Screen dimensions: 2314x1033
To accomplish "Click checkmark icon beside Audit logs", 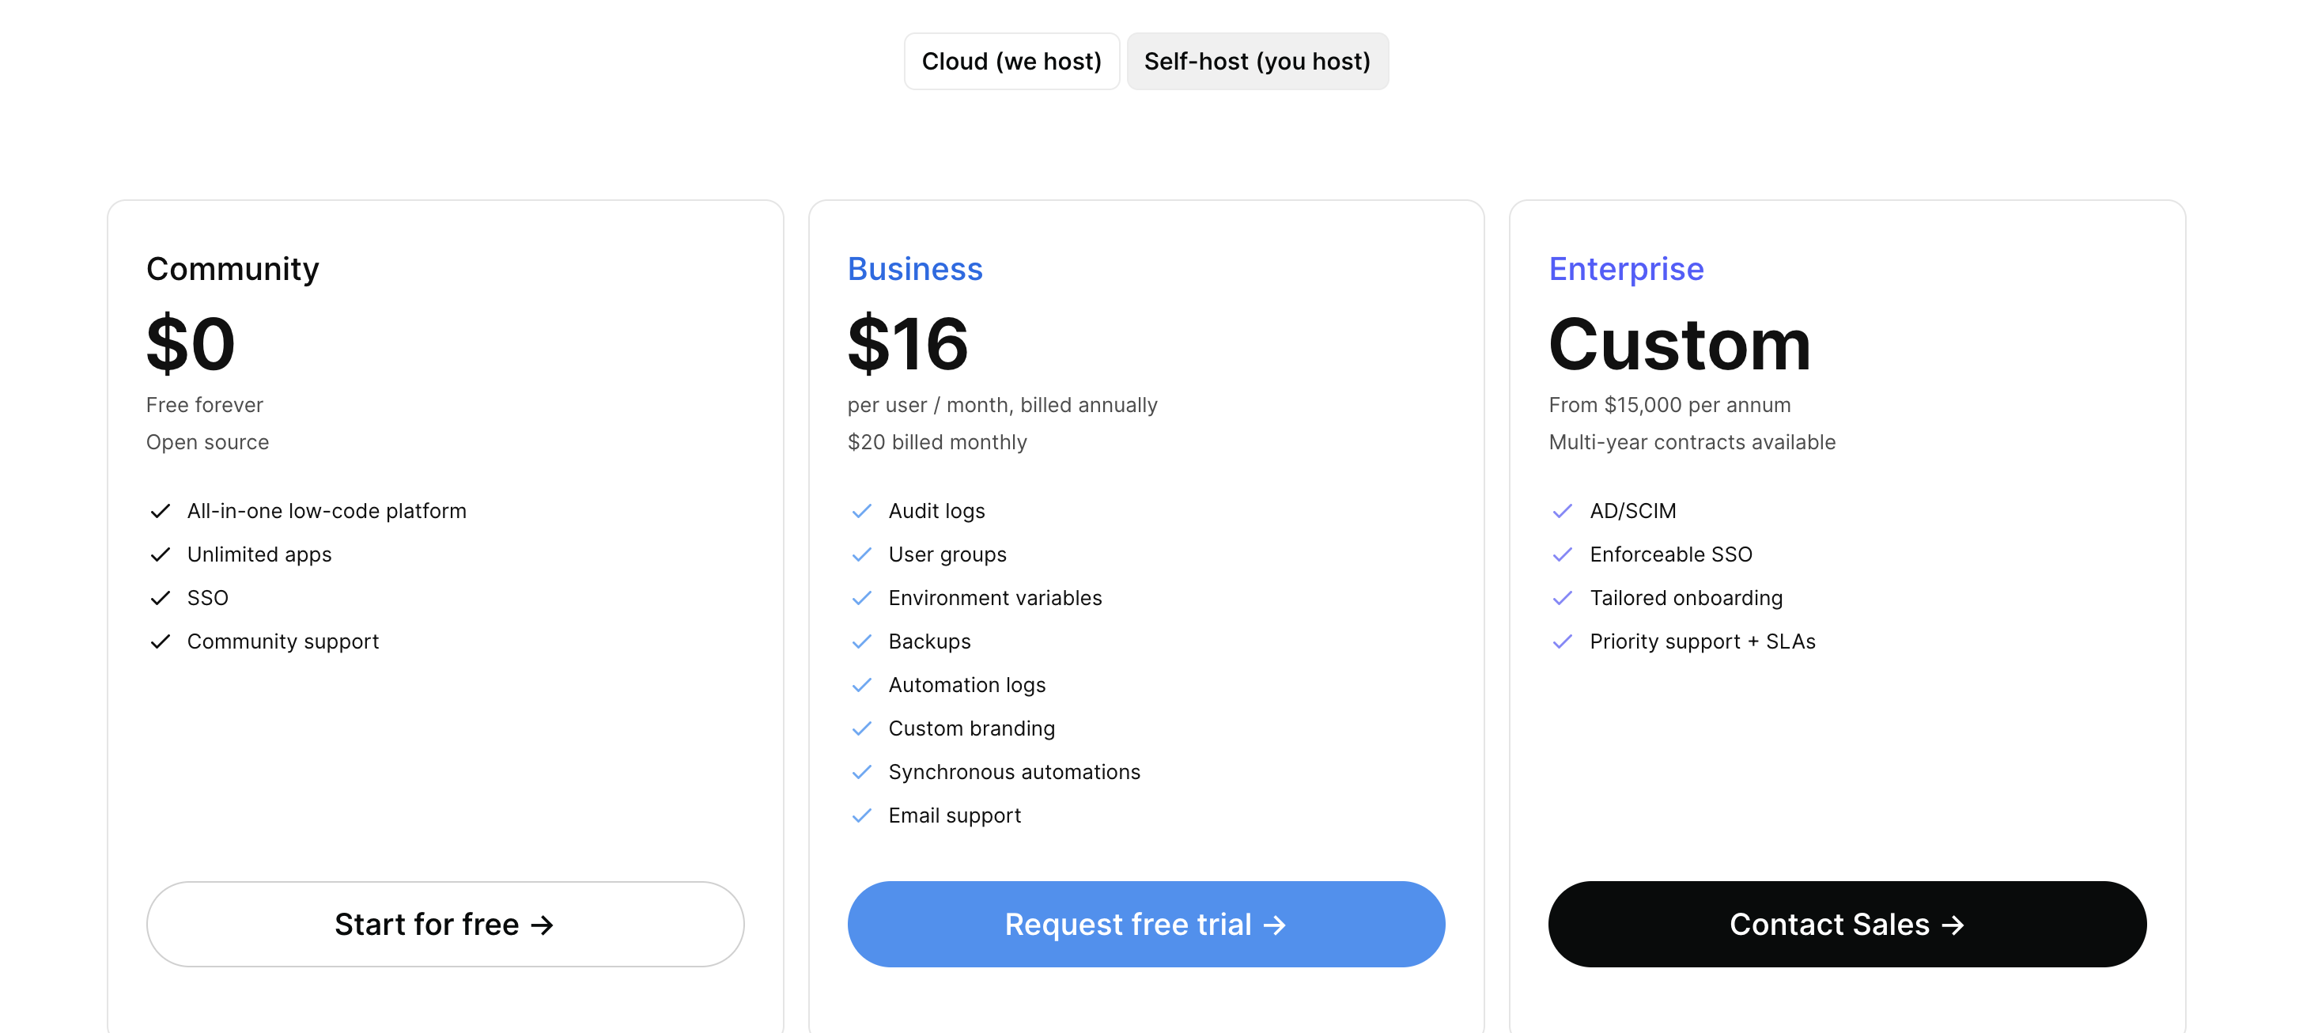I will pos(861,511).
